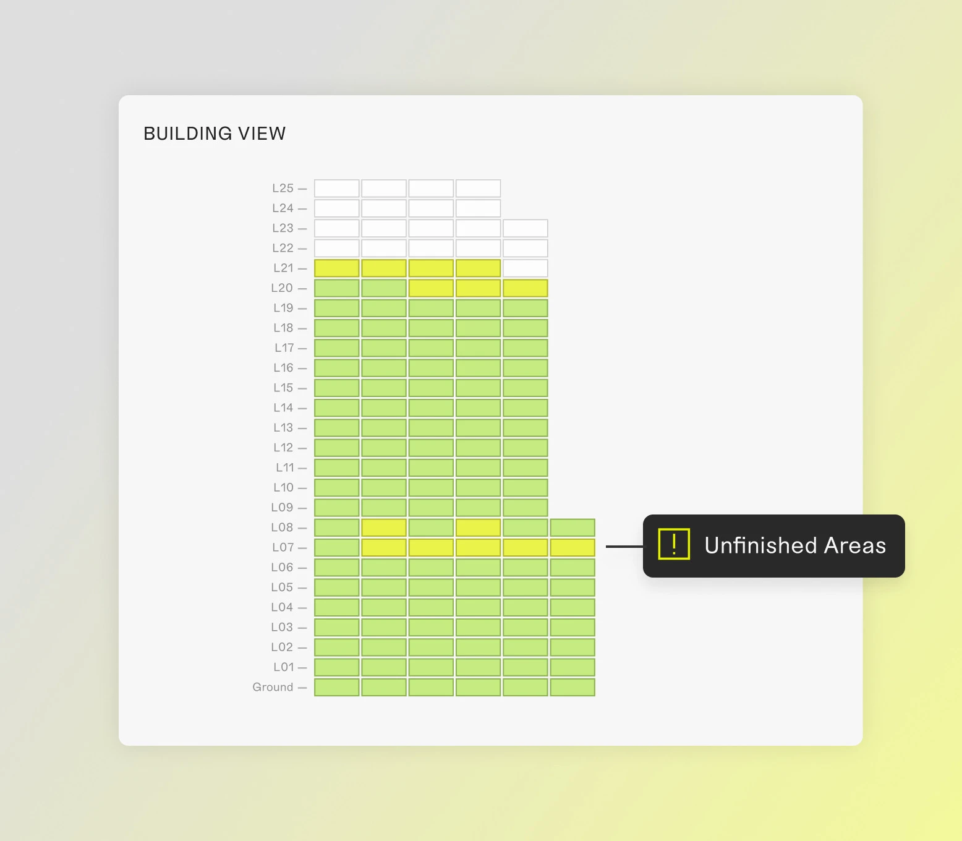Select floor label L08
Viewport: 962px width, 841px height.
[282, 527]
